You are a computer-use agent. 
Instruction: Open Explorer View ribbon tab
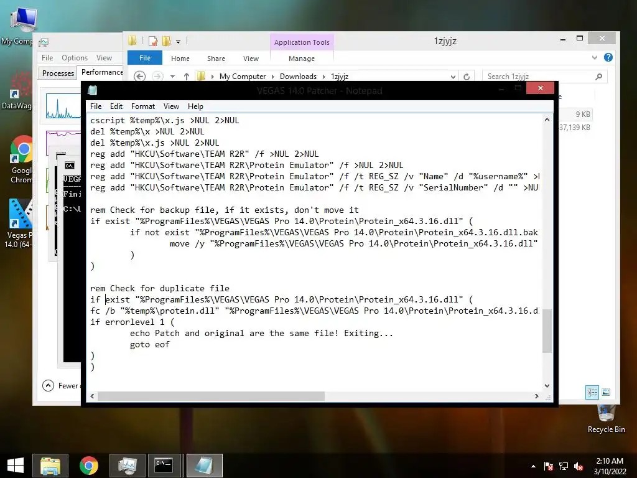point(251,59)
